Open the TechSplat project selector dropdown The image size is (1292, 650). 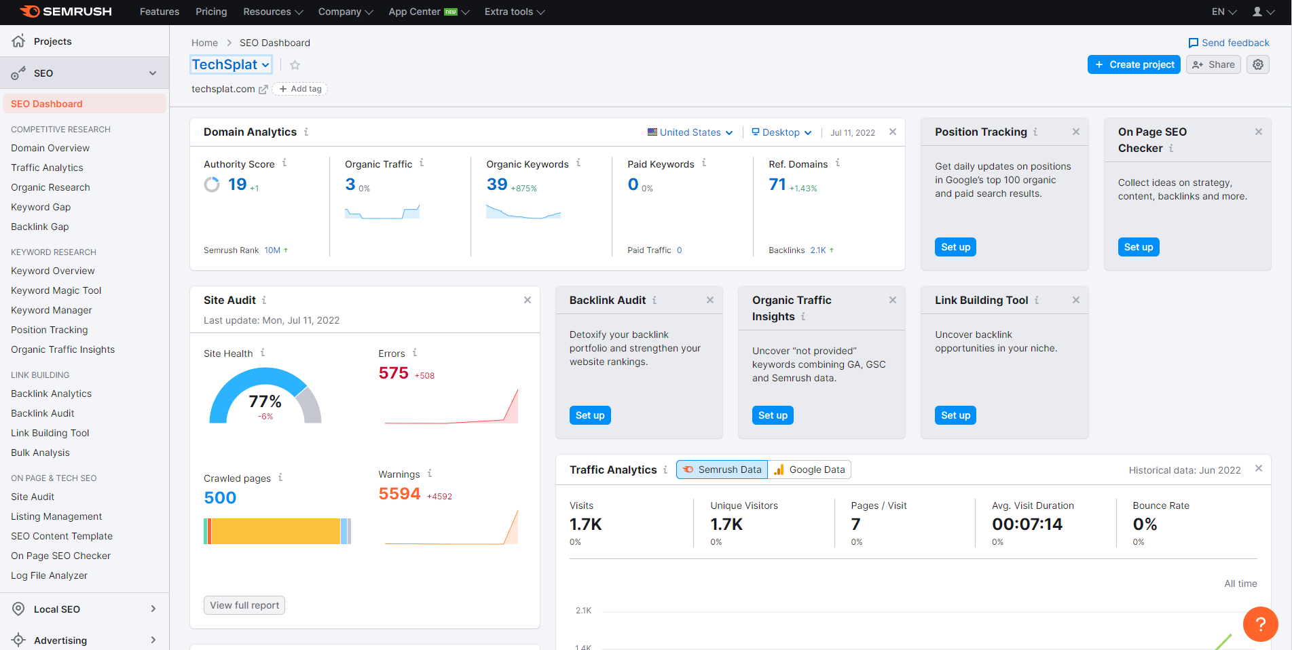[x=231, y=64]
